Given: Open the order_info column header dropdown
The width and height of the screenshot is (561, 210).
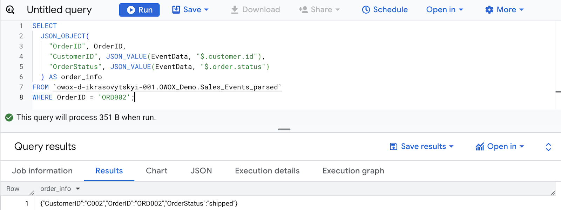Looking at the screenshot, I should (x=78, y=189).
